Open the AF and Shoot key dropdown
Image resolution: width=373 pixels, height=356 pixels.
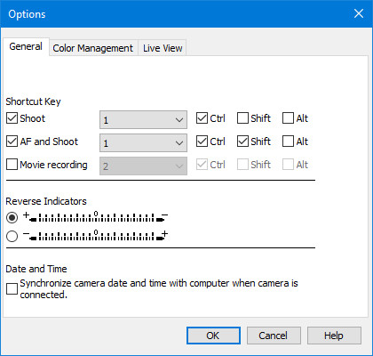tap(143, 142)
